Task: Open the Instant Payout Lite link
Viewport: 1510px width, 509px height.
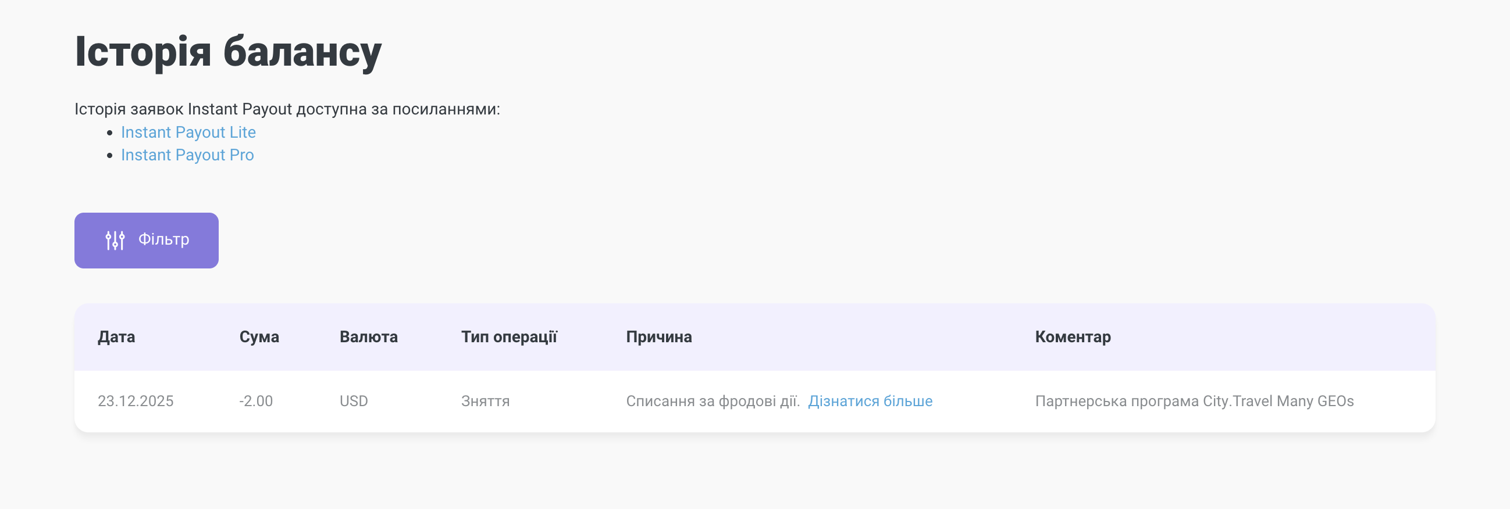Action: click(x=188, y=132)
